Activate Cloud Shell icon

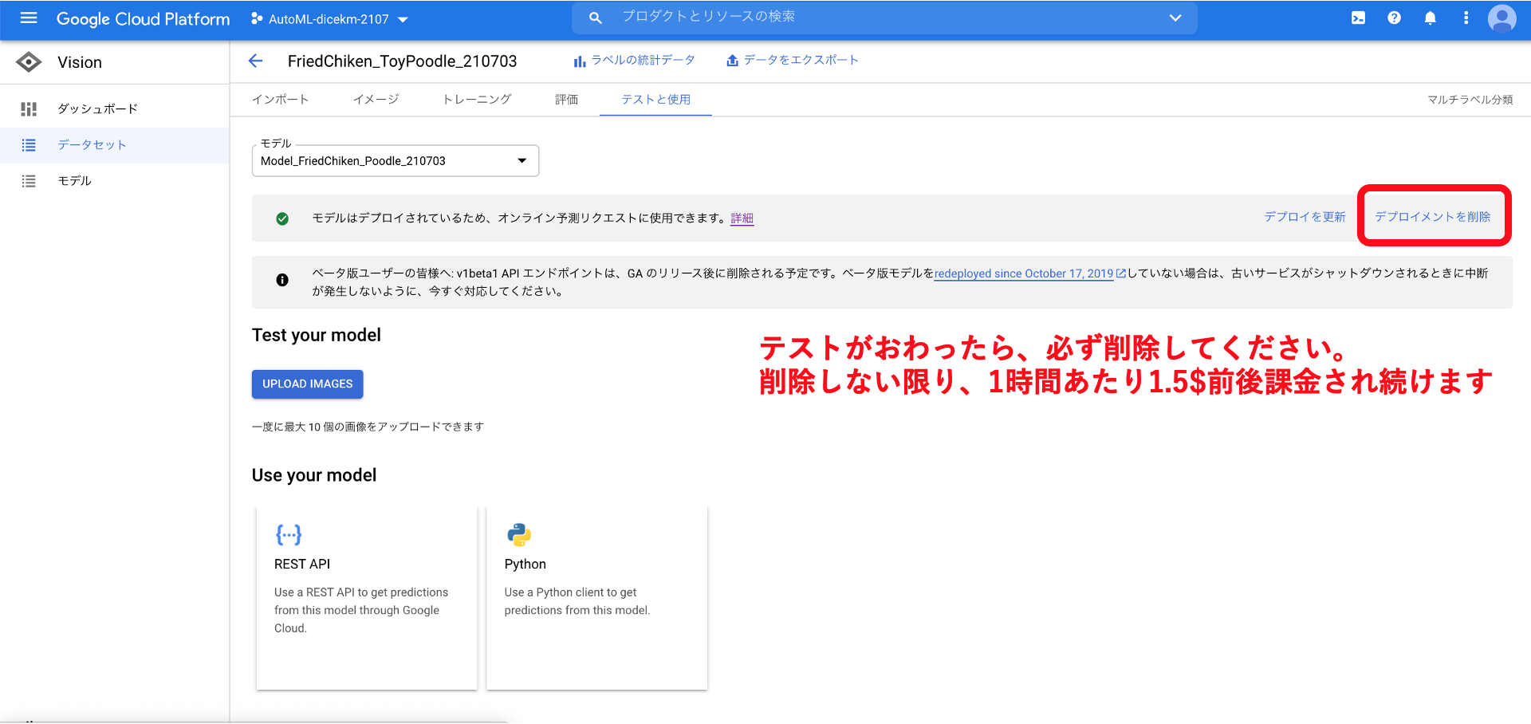pos(1358,18)
